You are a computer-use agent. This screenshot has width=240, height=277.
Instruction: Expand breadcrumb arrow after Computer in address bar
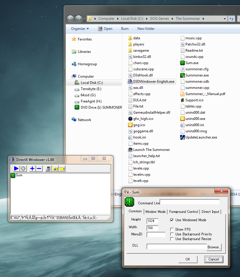click(118, 19)
